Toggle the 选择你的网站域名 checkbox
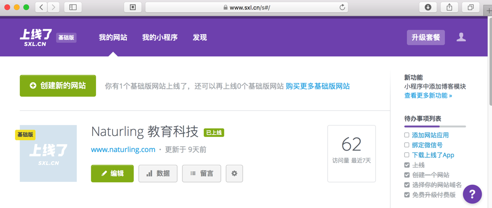Screen dimensions: 492x208 (407, 185)
